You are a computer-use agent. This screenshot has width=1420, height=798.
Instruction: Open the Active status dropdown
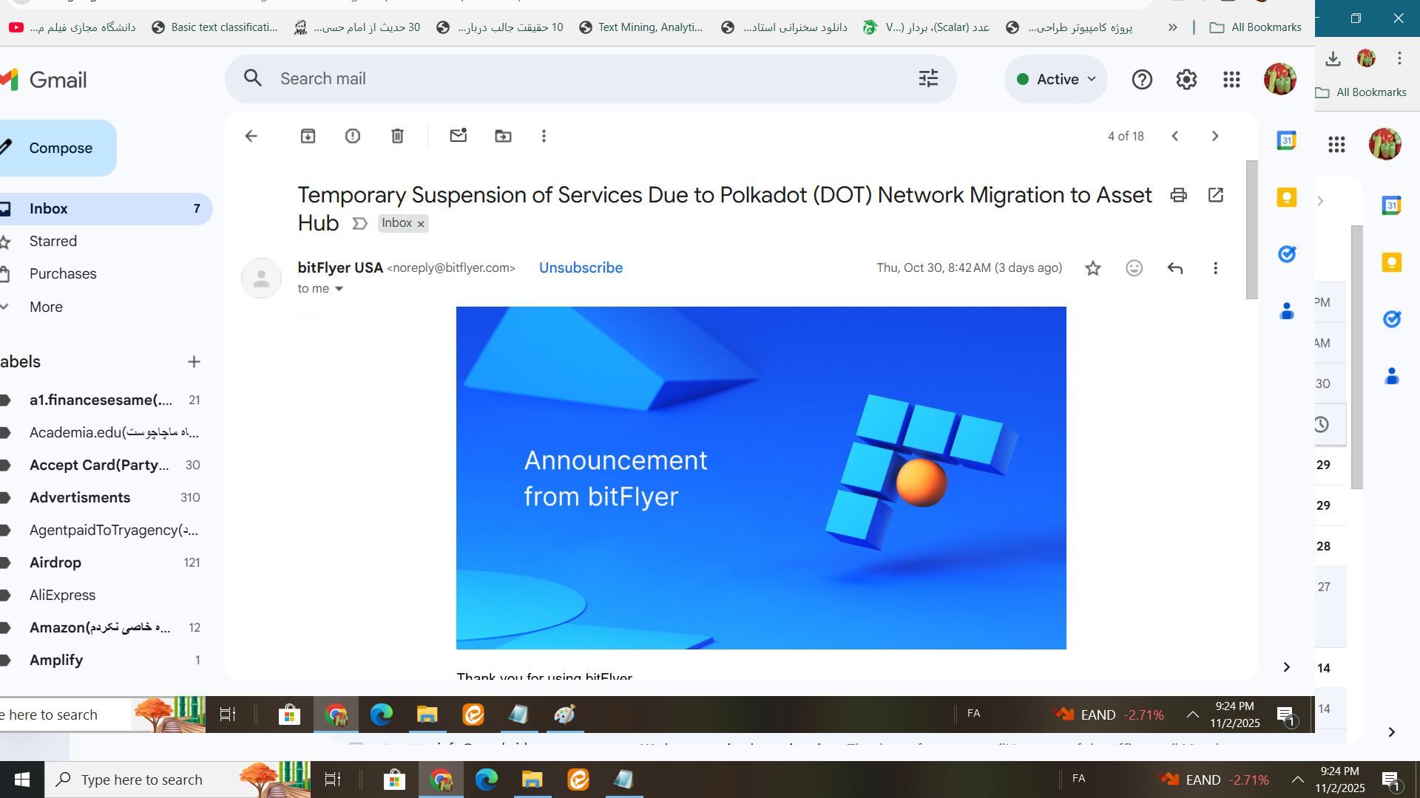pos(1056,79)
